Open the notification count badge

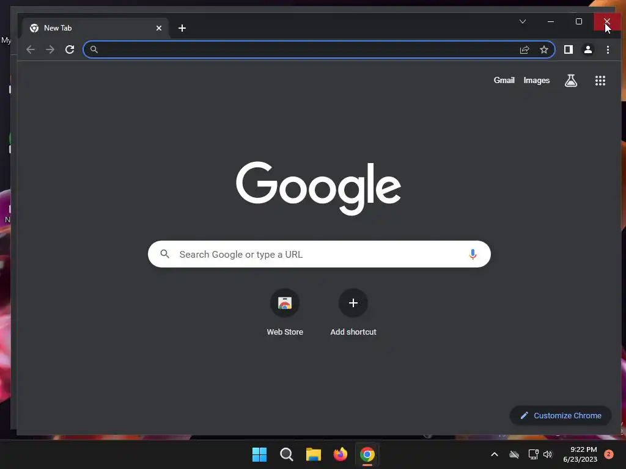[609, 454]
